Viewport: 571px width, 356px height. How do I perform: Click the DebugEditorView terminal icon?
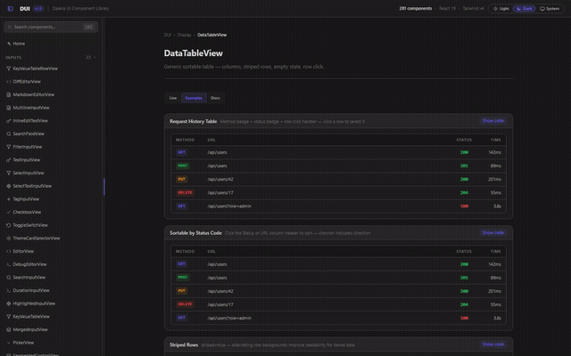tap(8, 264)
